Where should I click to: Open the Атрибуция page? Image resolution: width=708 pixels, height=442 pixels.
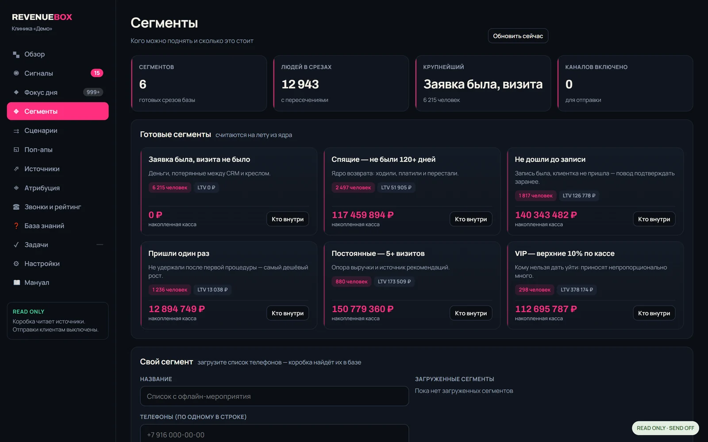(58, 188)
